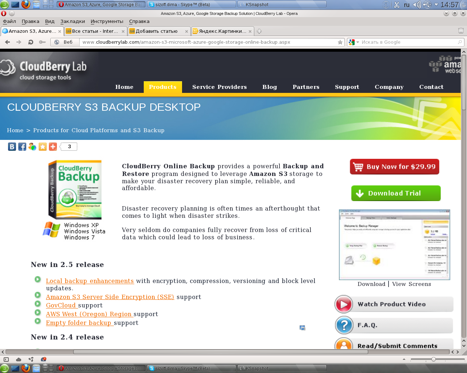Close the Добавить статью tab

click(x=186, y=31)
